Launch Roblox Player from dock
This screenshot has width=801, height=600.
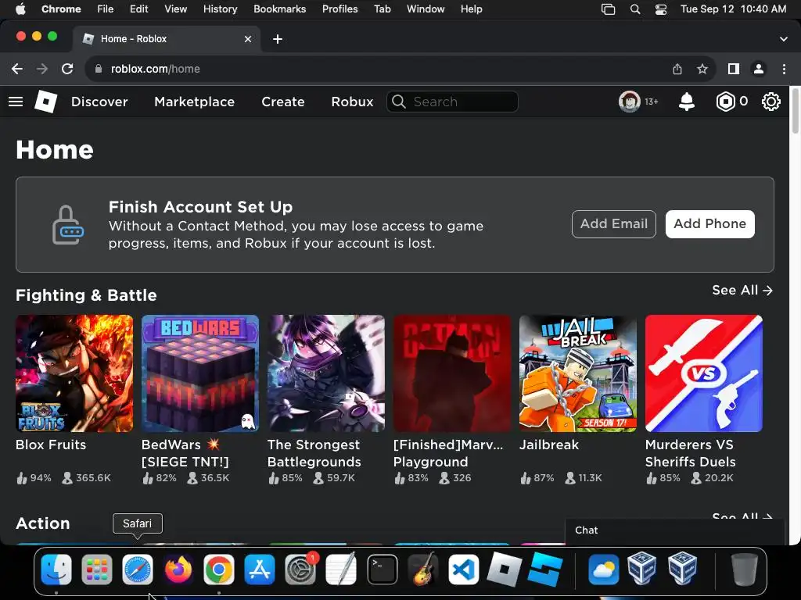pos(505,569)
